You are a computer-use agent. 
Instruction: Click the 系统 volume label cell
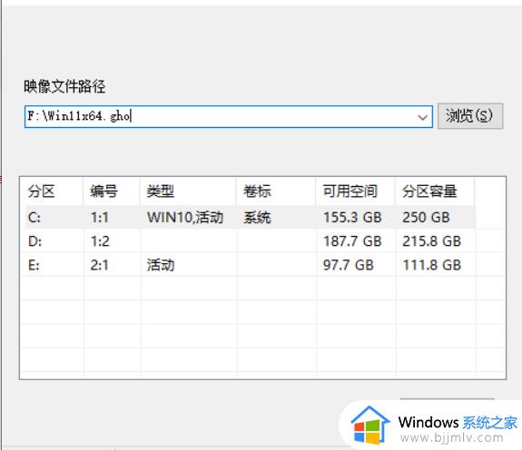(x=257, y=218)
